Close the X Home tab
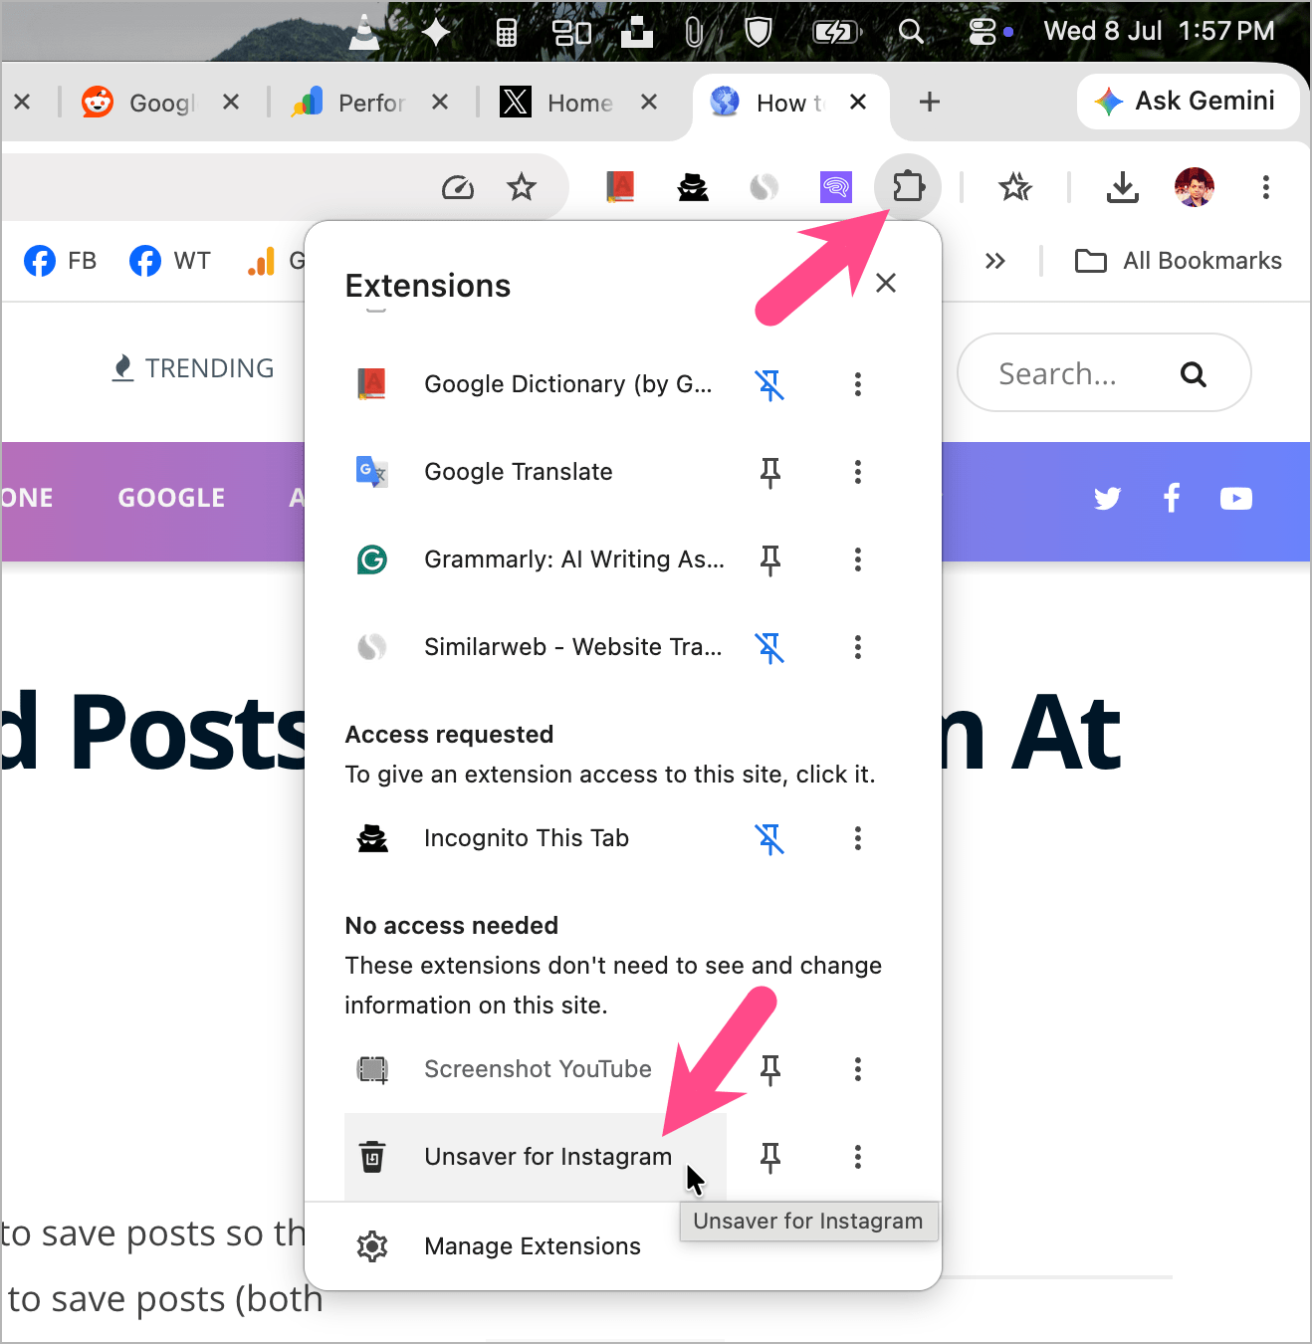 pos(649,102)
